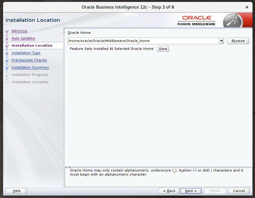This screenshot has width=255, height=198.
Task: Open the Auto Updates step link
Action: (23, 38)
